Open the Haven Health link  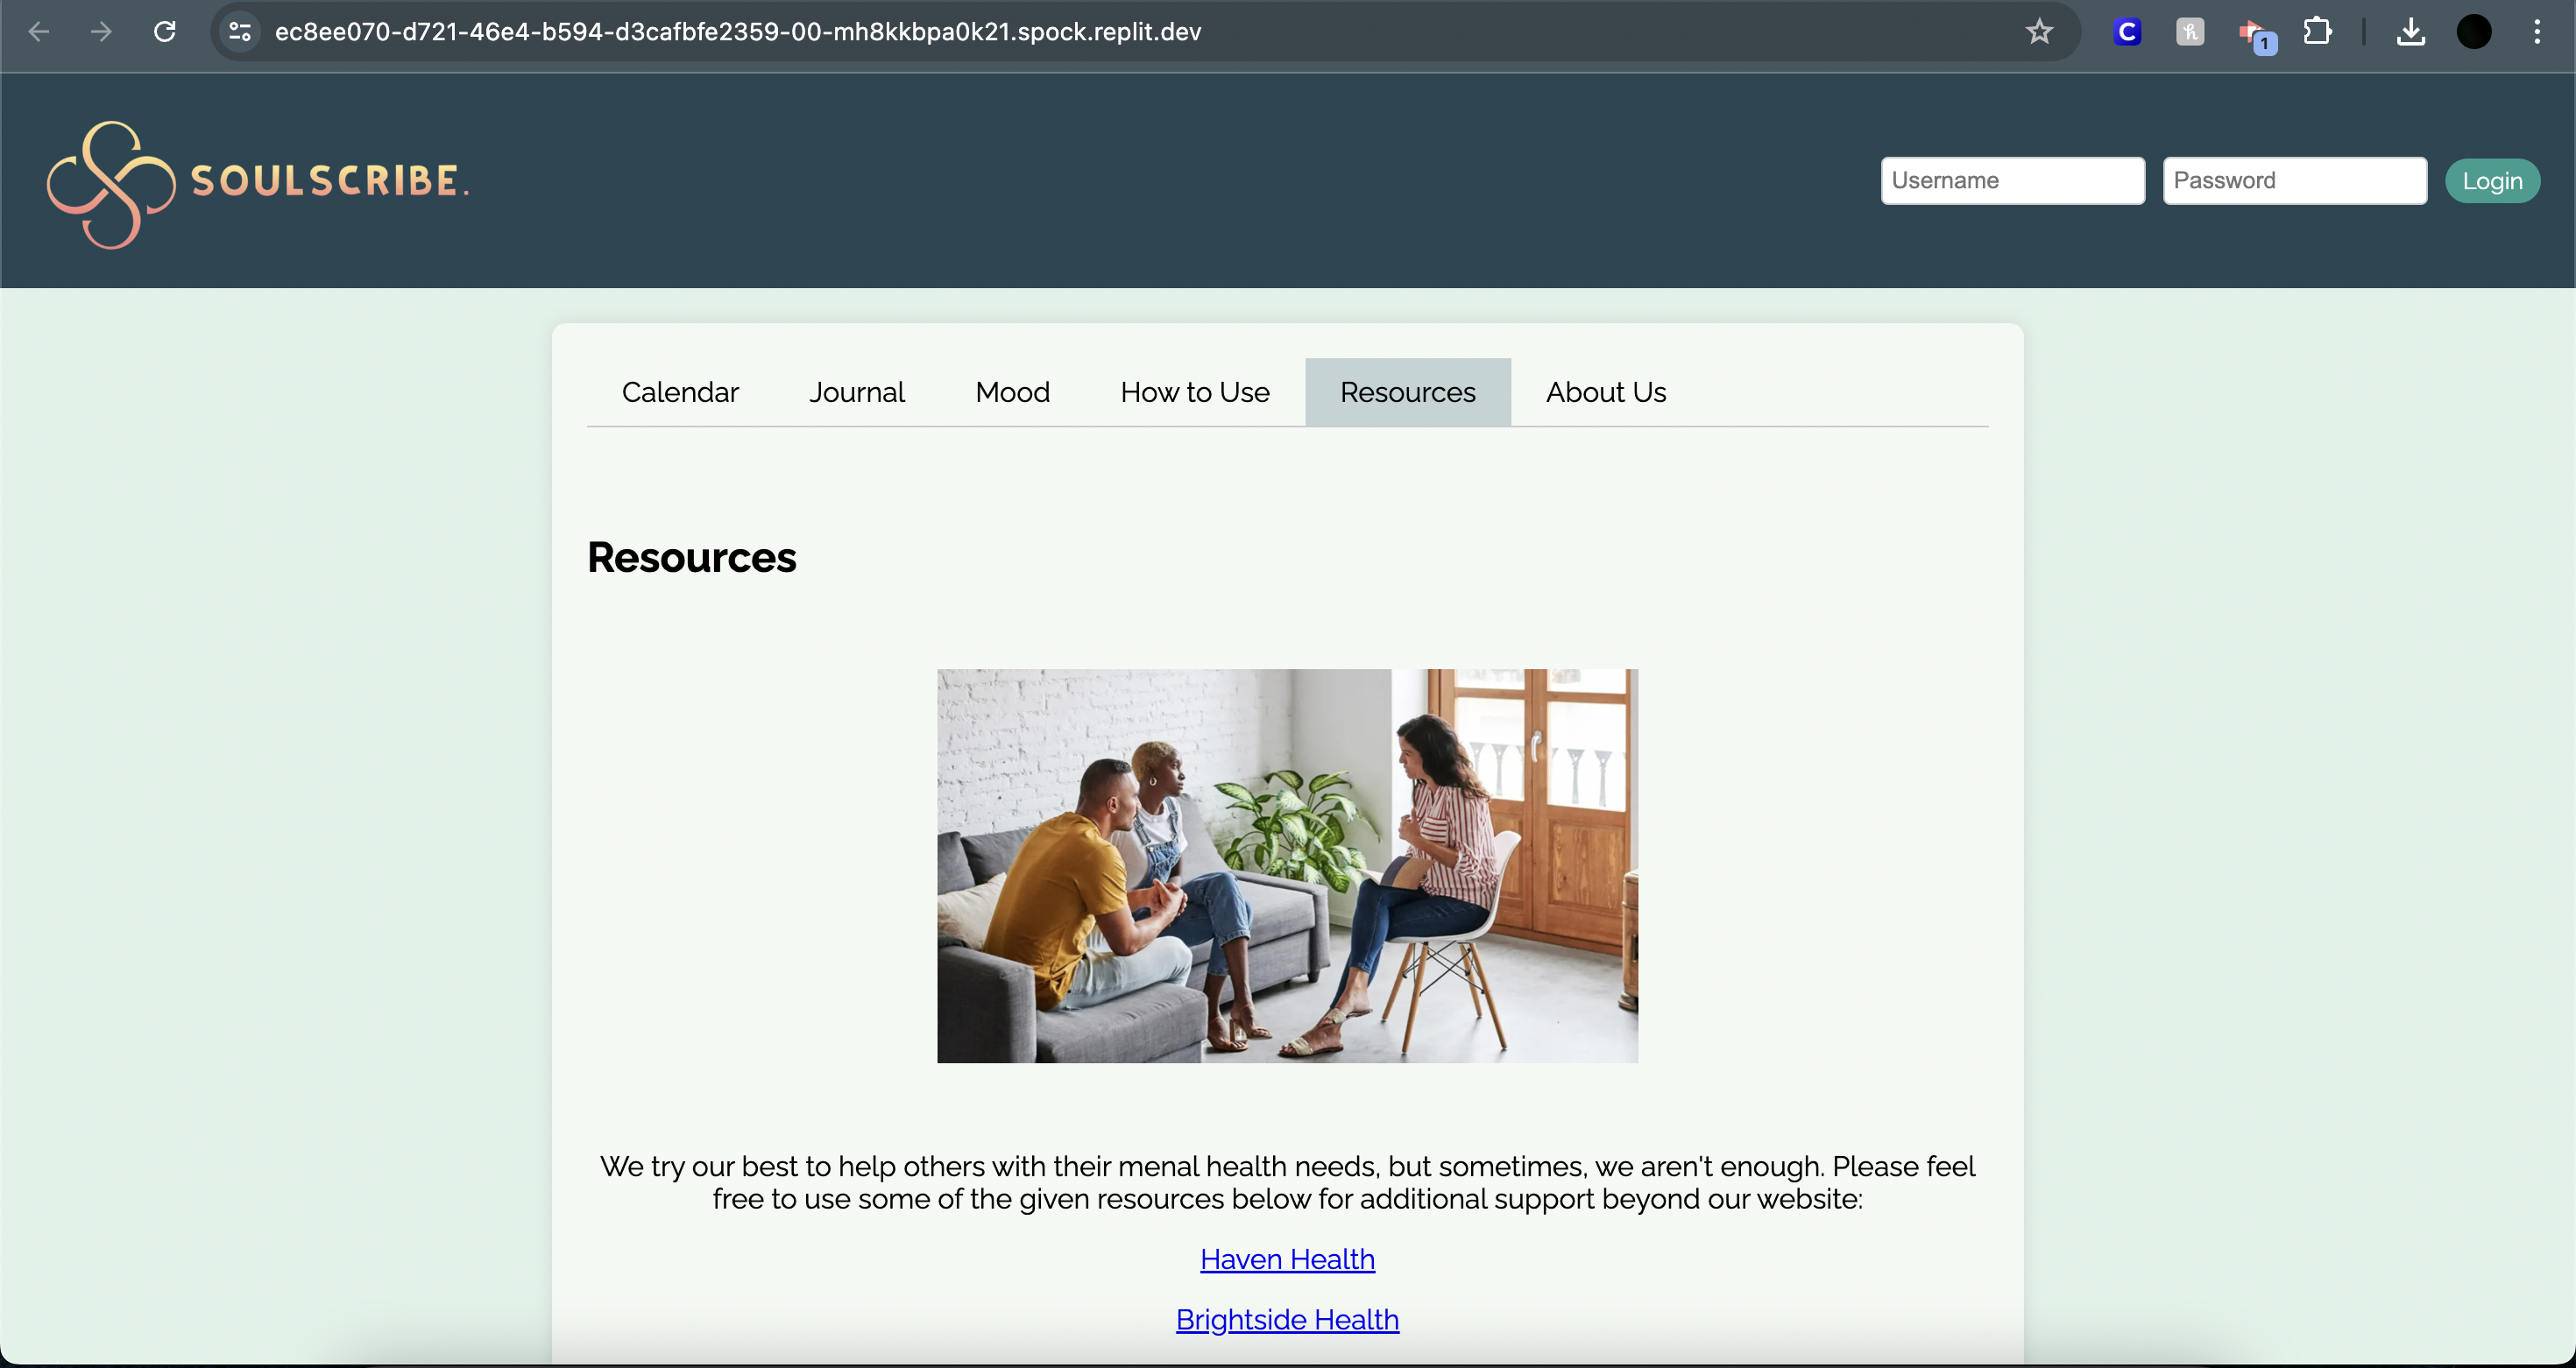point(1287,1259)
